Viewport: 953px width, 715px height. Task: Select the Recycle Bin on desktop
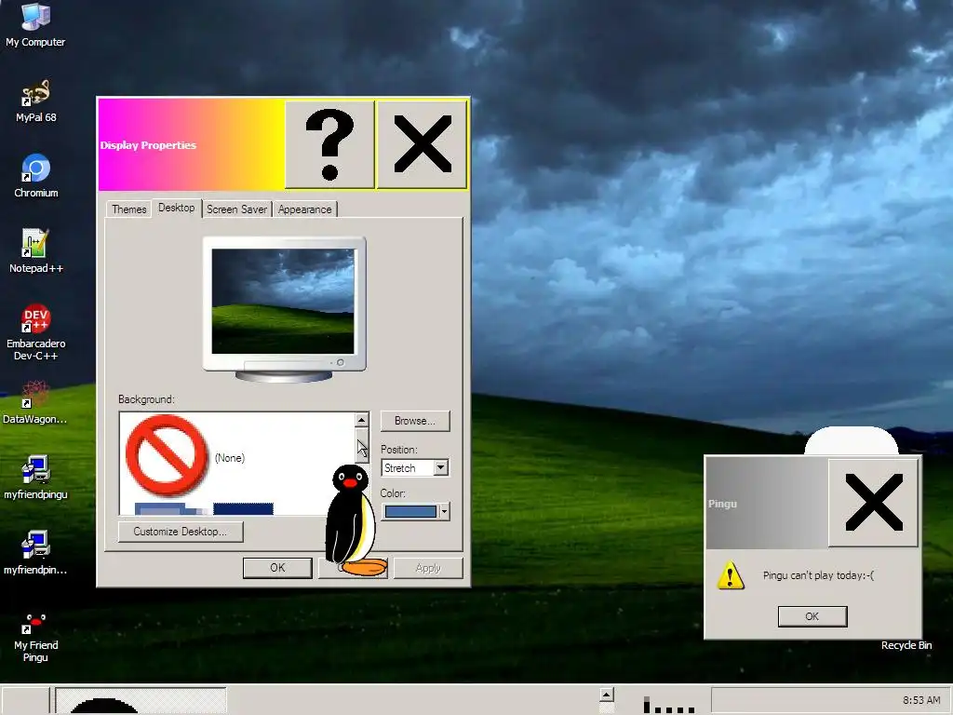(906, 645)
